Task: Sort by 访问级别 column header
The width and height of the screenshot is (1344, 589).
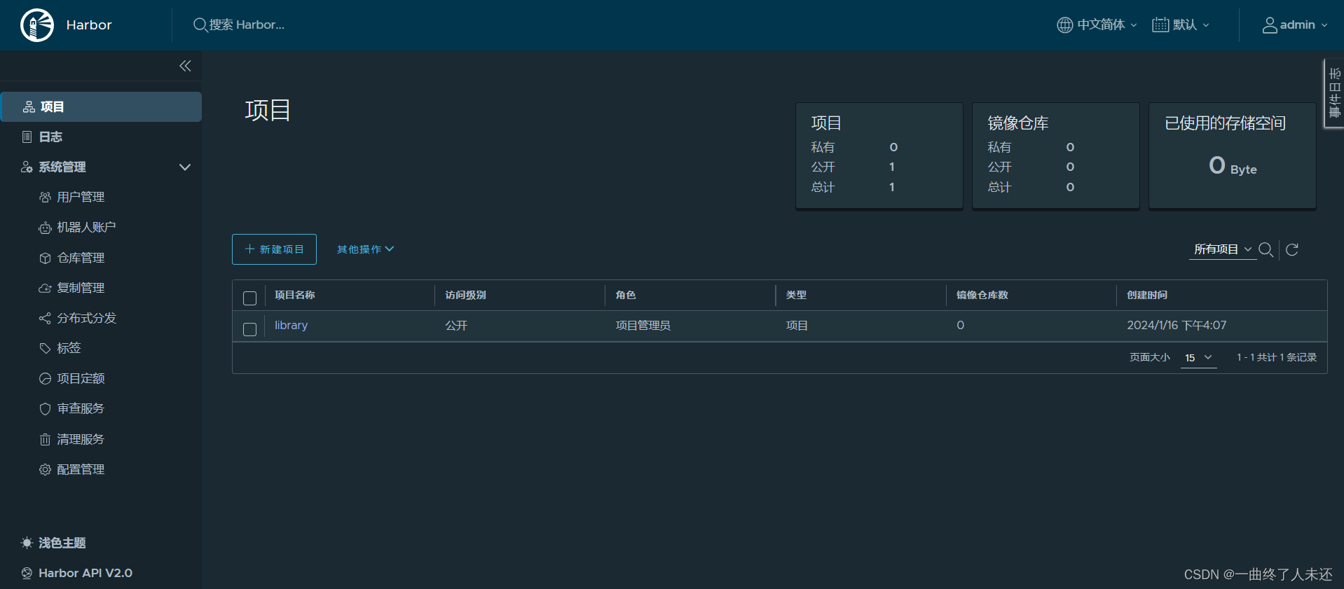Action: tap(465, 296)
